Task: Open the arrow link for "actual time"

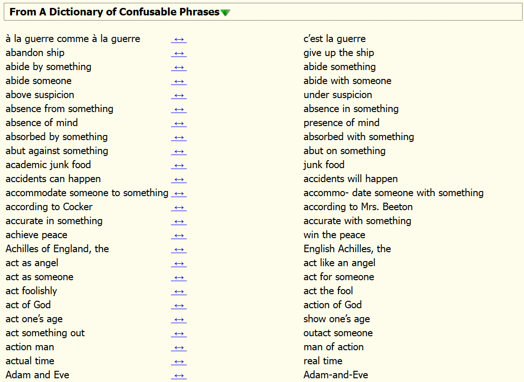Action: point(179,361)
